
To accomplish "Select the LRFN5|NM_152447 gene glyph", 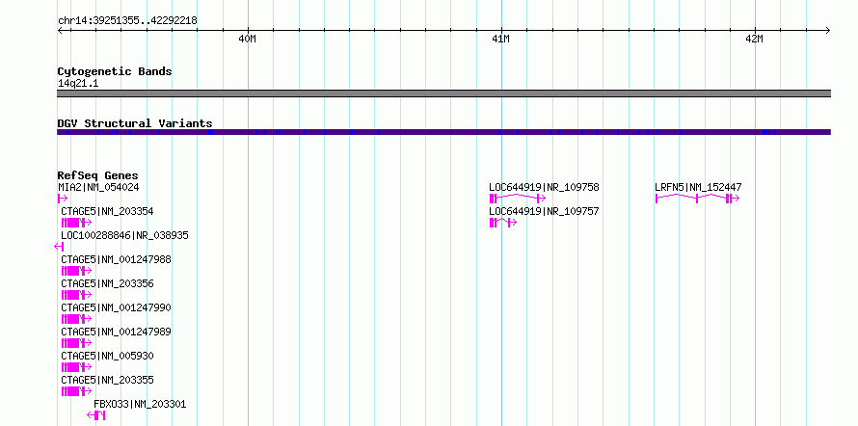I will pyautogui.click(x=697, y=199).
